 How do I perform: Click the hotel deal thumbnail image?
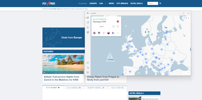coord(135,98)
